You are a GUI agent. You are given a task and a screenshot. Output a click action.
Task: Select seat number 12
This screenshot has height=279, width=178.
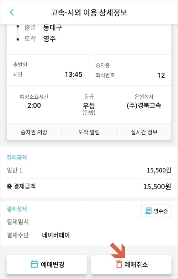coord(161,75)
